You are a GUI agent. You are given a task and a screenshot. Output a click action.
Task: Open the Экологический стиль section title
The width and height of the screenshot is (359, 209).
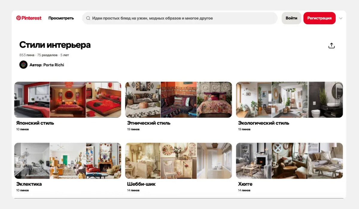coord(264,123)
